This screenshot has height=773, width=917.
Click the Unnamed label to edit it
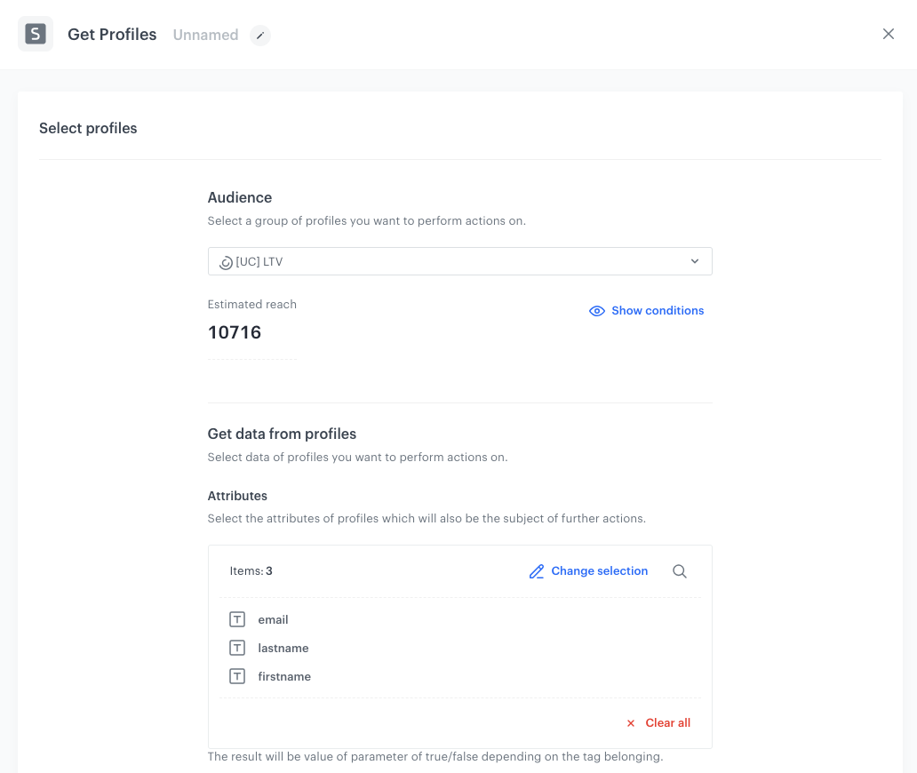(205, 35)
